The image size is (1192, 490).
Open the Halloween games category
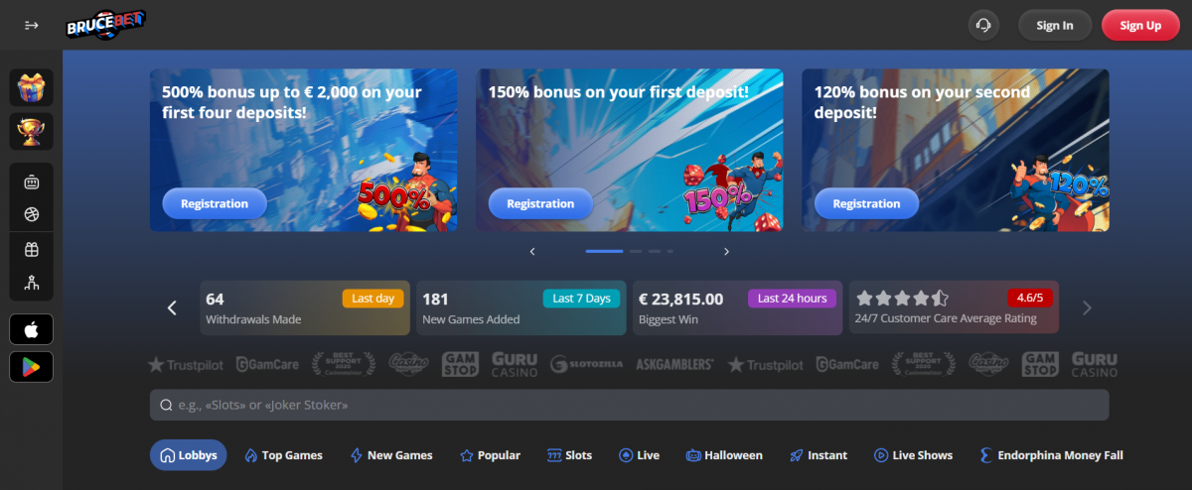724,455
